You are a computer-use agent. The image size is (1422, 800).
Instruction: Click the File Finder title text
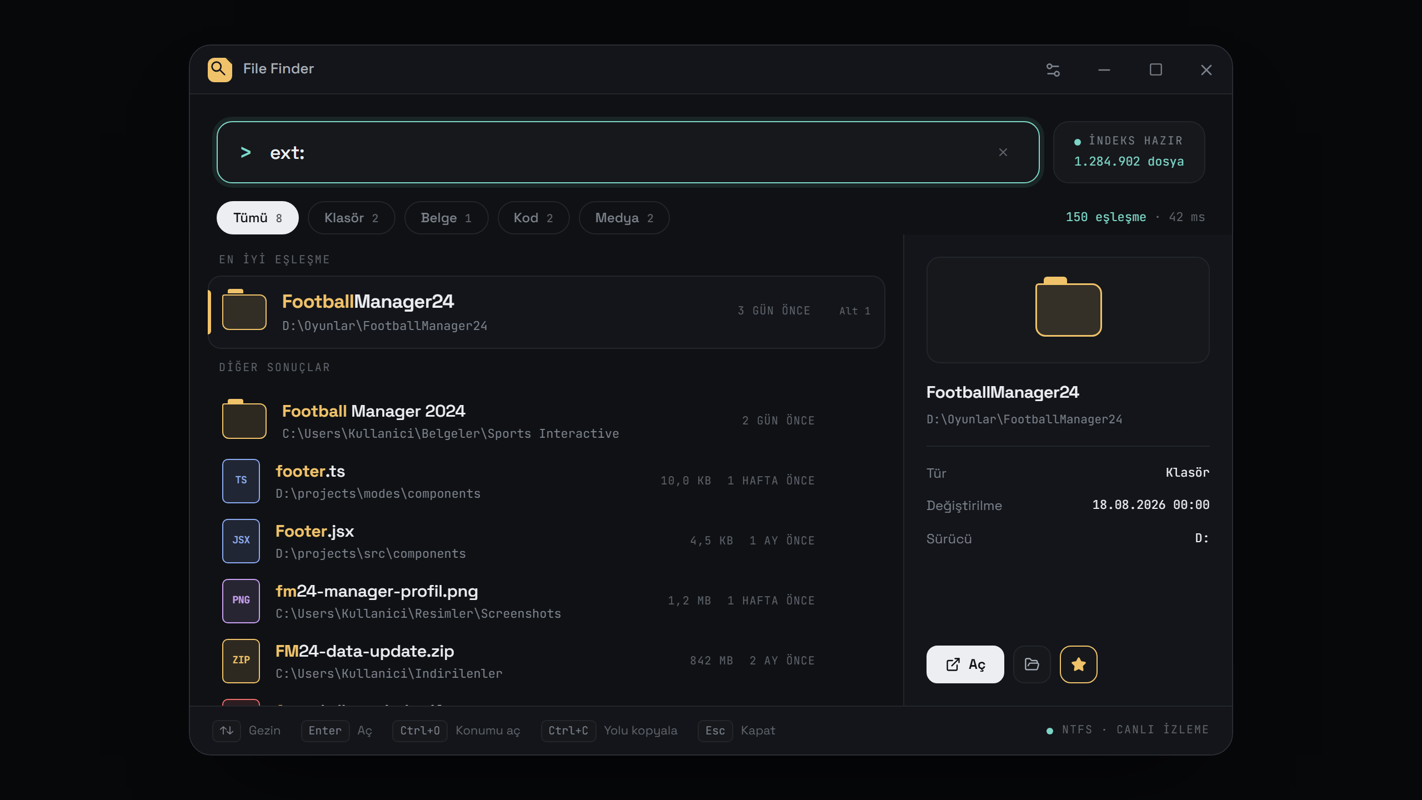click(278, 69)
